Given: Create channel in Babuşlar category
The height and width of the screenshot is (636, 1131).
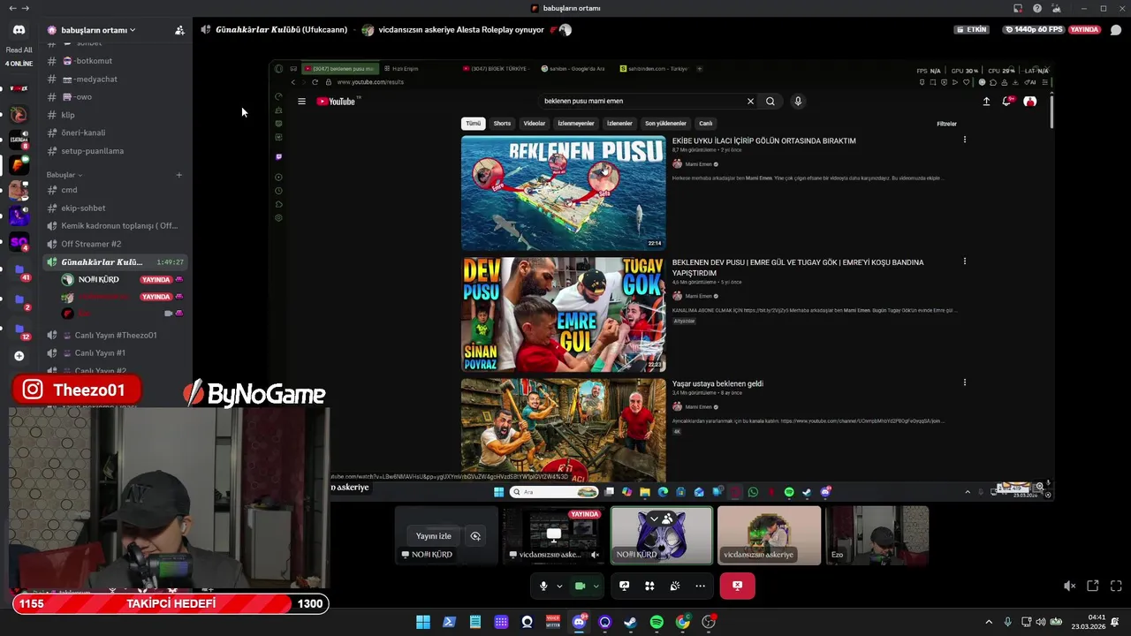Looking at the screenshot, I should pos(178,175).
